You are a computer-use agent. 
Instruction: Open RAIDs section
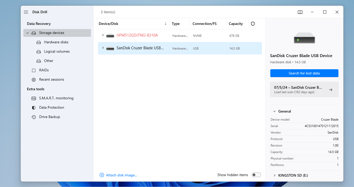coord(44,70)
